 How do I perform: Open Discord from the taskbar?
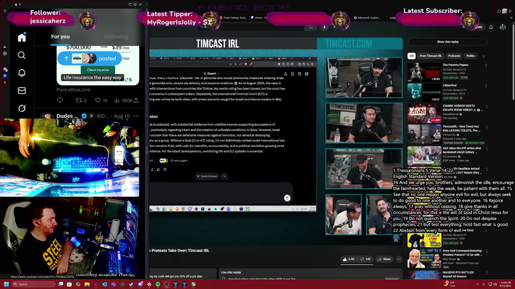140,284
